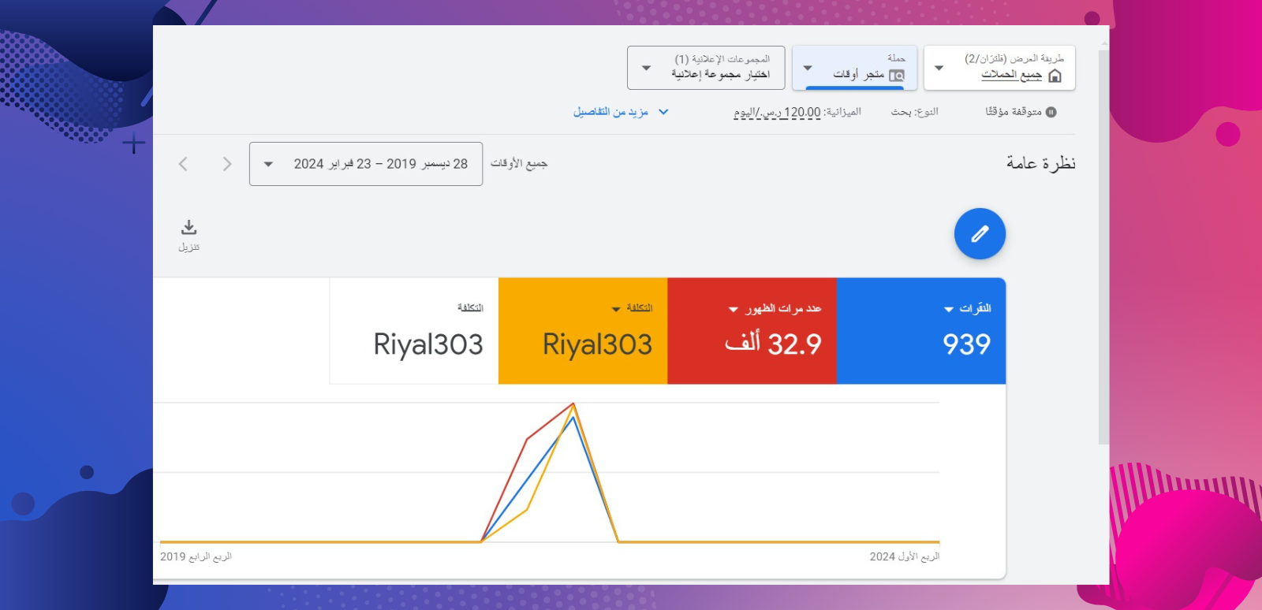Open the date range picker 28 ديسمبر 2019
The width and height of the screenshot is (1262, 610).
[x=366, y=164]
